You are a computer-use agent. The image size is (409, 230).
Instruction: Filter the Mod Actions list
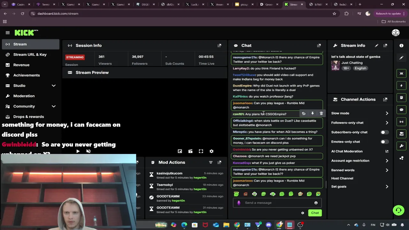pyautogui.click(x=211, y=163)
